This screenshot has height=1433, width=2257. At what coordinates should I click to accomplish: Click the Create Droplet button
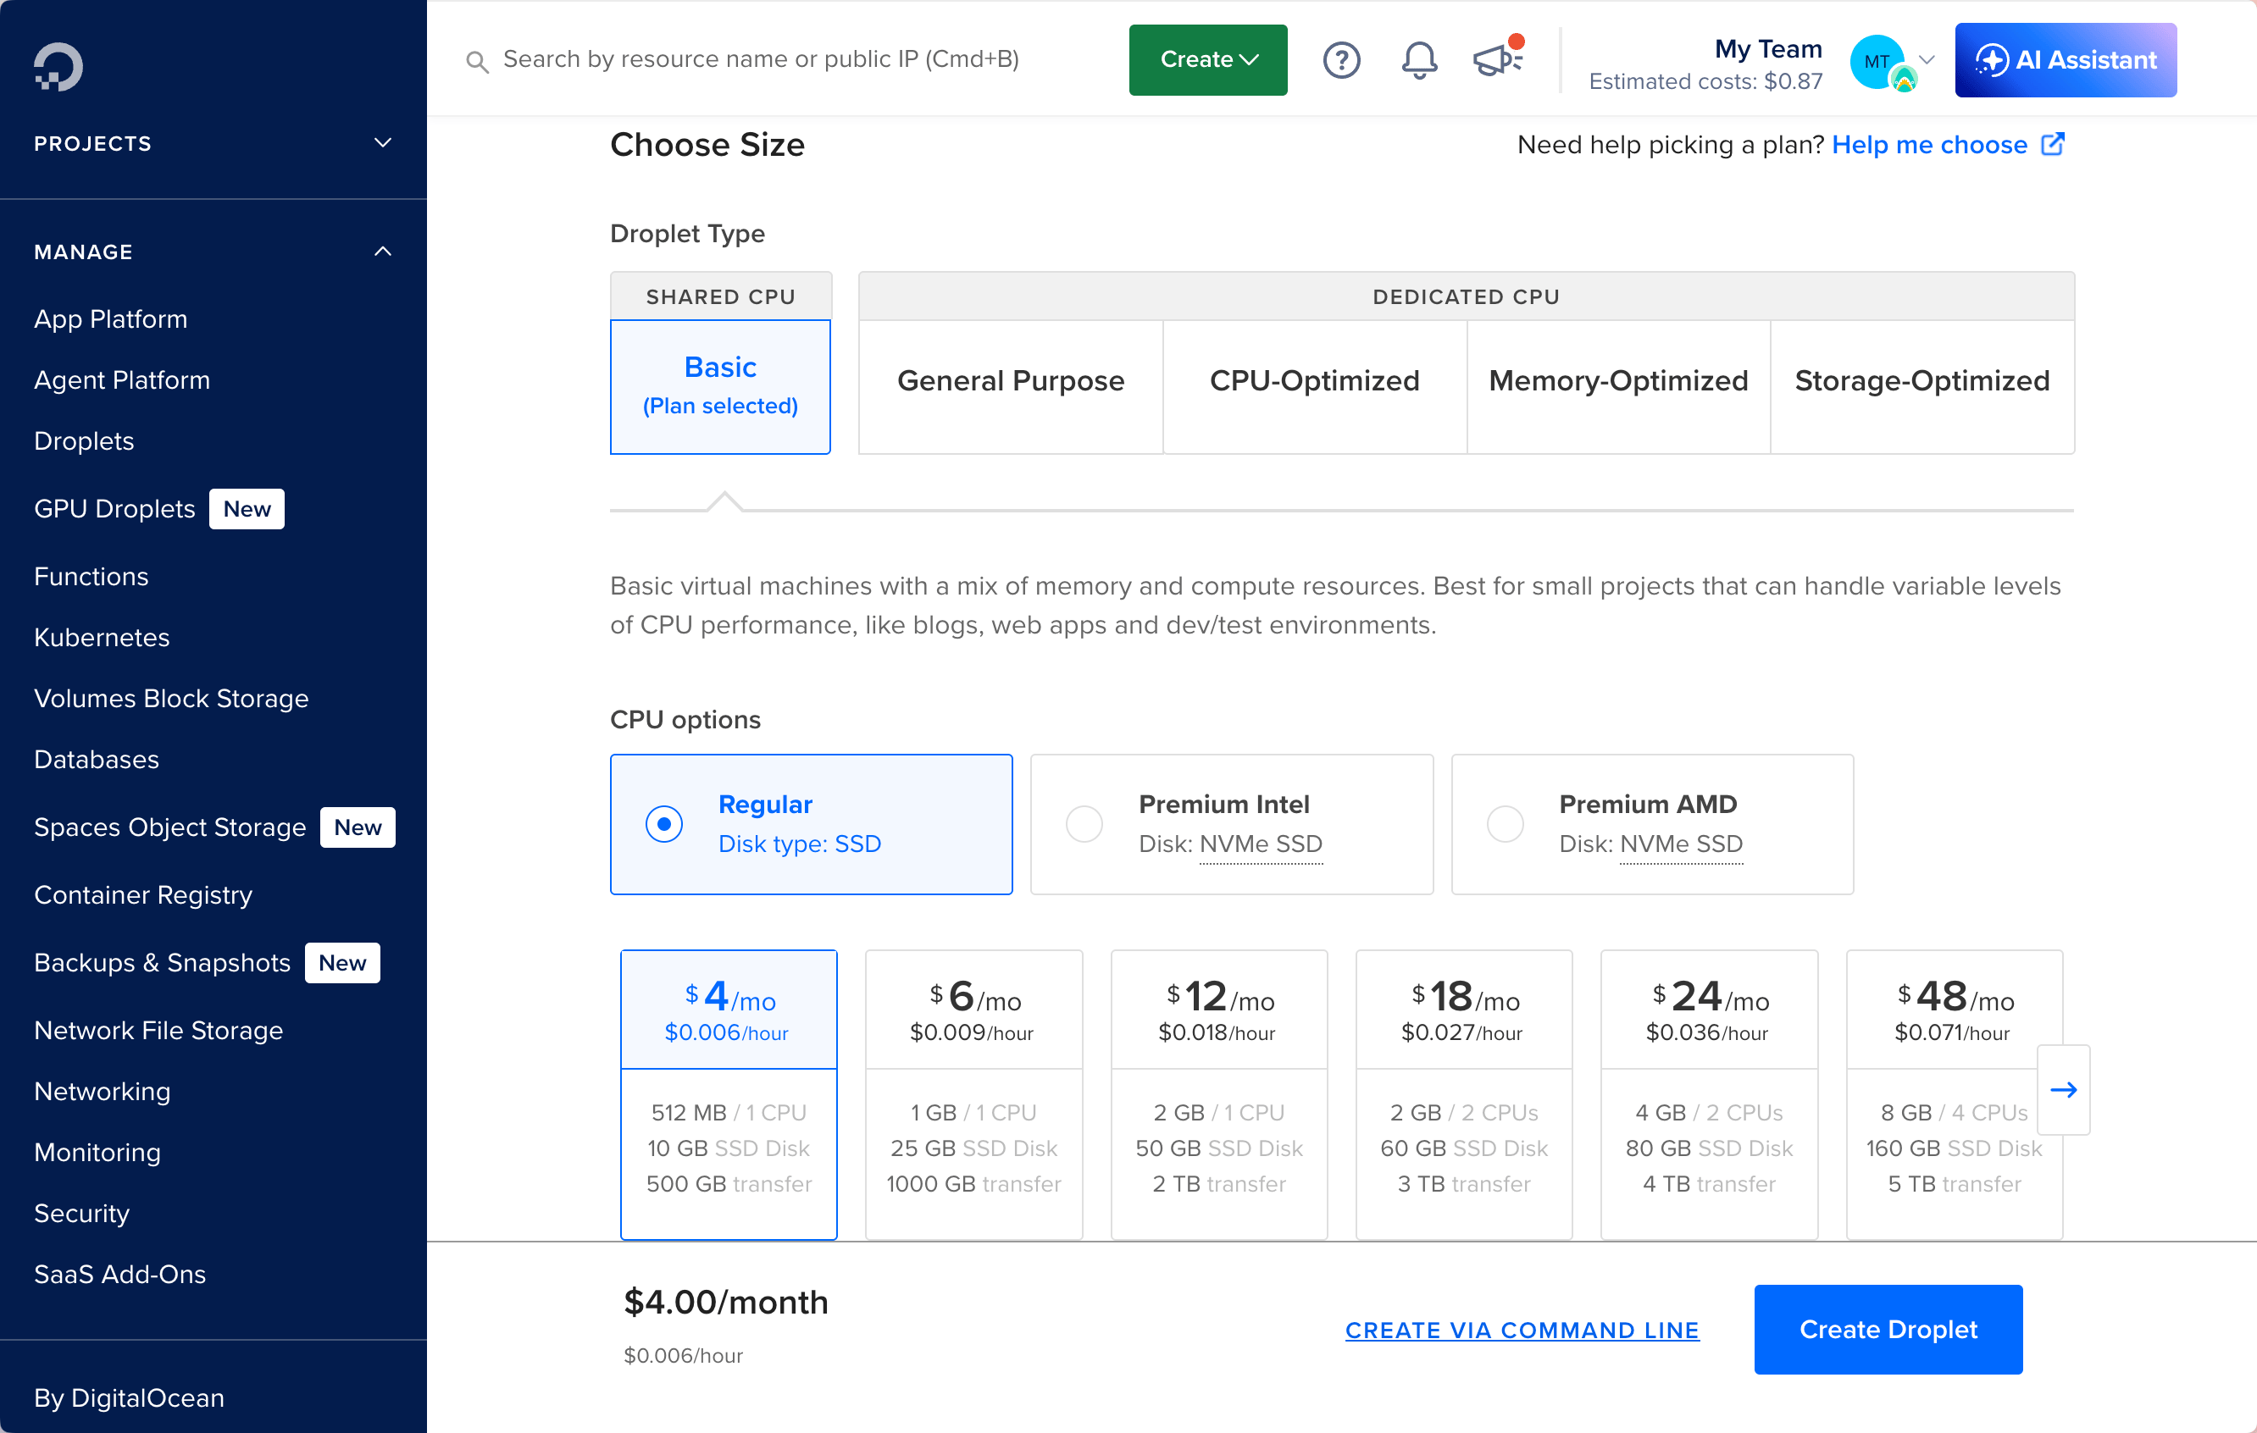[1888, 1329]
